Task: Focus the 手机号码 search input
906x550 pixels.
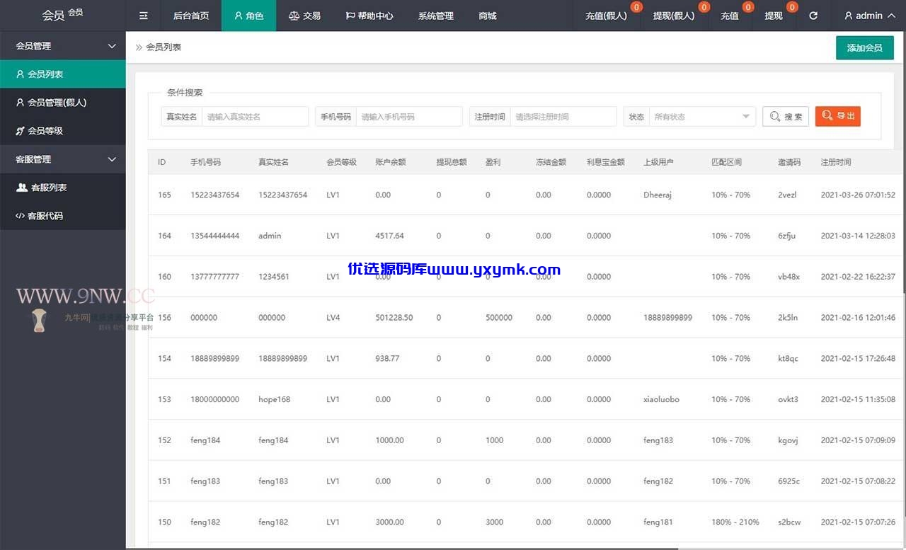Action: tap(409, 117)
